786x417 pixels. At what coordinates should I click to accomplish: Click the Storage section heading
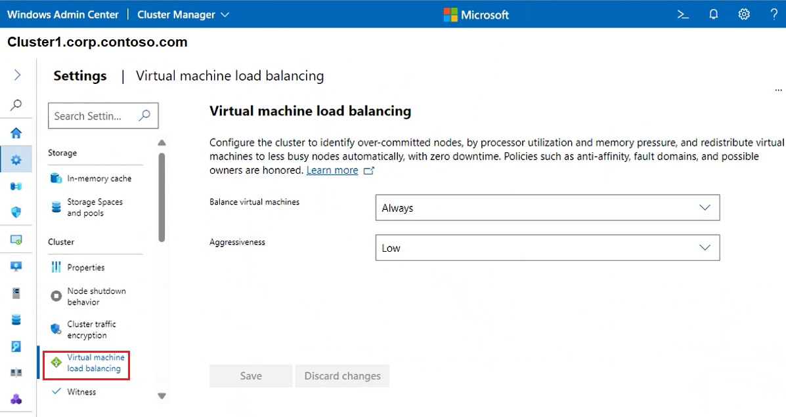[x=62, y=153]
